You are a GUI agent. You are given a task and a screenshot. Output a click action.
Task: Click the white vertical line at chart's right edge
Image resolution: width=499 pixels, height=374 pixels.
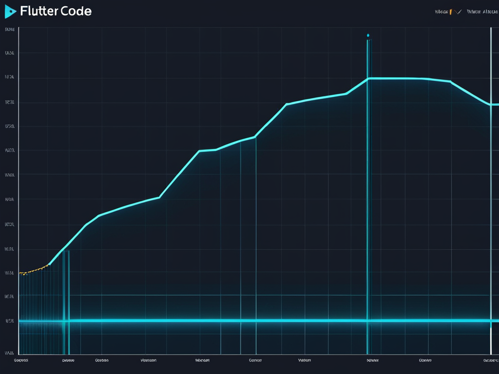[x=491, y=195]
